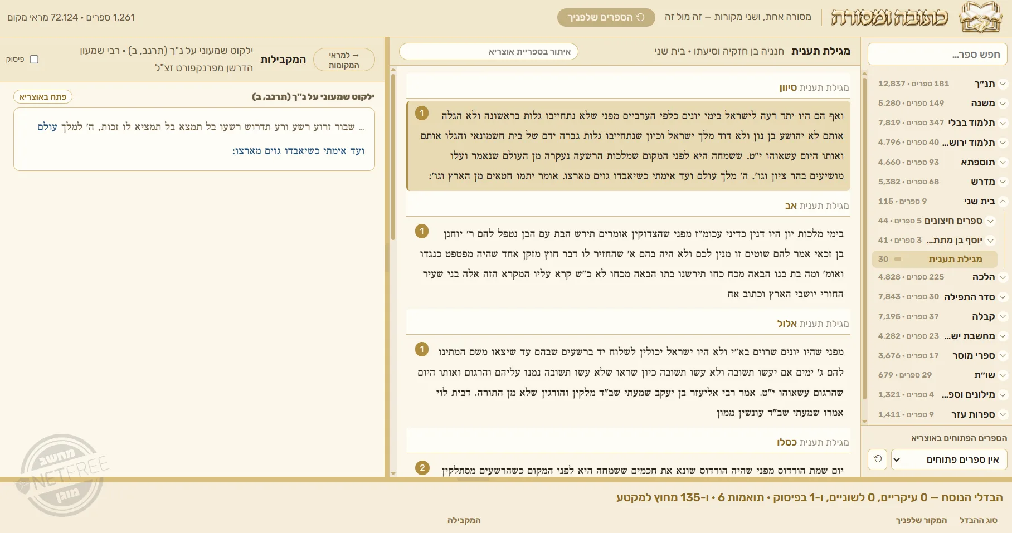Click badge number 2 in the כסלו passage
1012x533 pixels.
pos(422,468)
